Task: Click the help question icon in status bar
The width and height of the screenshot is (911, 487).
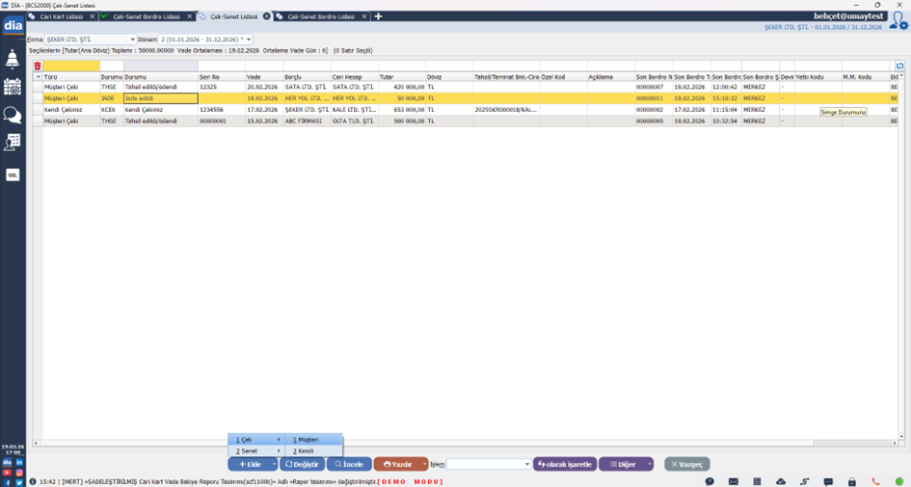Action: point(710,481)
